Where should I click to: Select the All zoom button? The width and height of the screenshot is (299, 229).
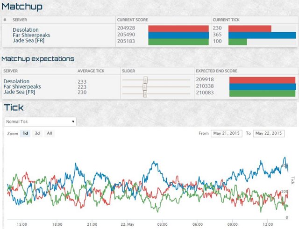(49, 133)
